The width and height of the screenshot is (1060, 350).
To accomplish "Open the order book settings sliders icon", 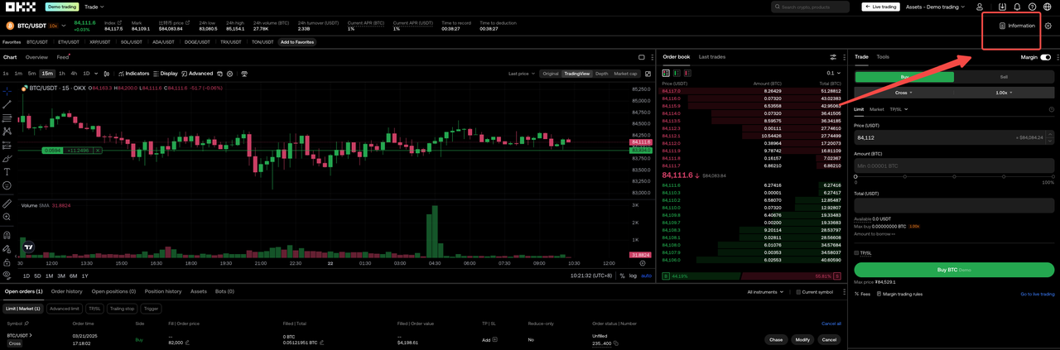I will point(833,57).
